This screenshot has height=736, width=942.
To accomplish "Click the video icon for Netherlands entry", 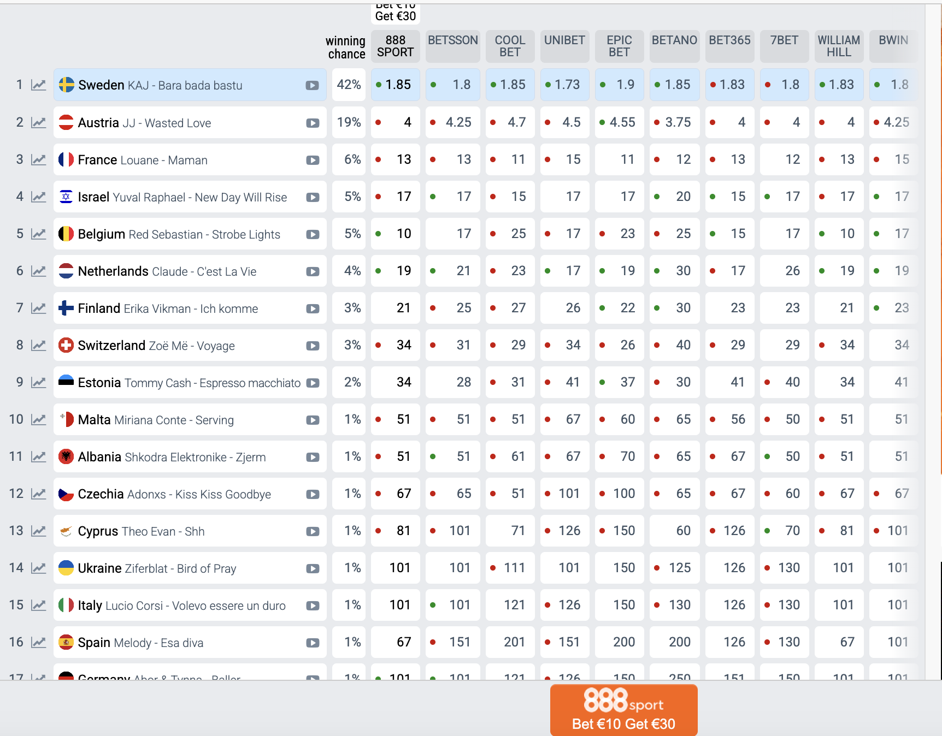I will click(x=313, y=271).
